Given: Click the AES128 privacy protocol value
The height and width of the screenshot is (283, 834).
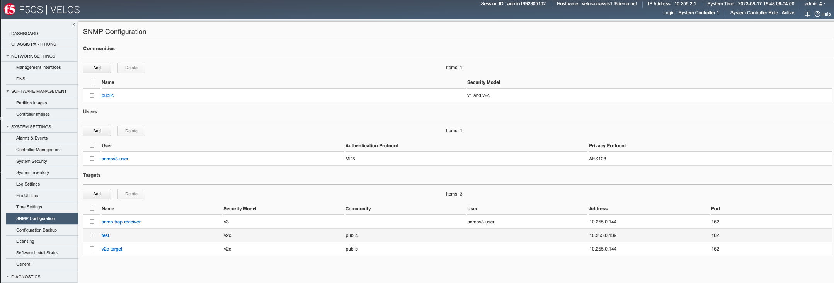Looking at the screenshot, I should point(597,159).
